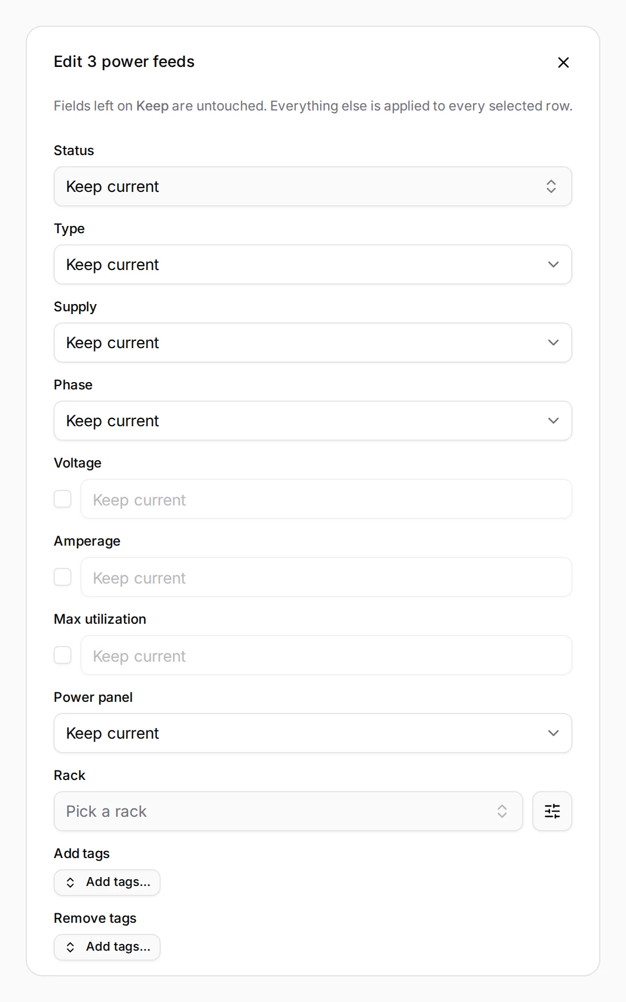Click the Fields left on Keep description text
This screenshot has width=626, height=1002.
point(313,106)
